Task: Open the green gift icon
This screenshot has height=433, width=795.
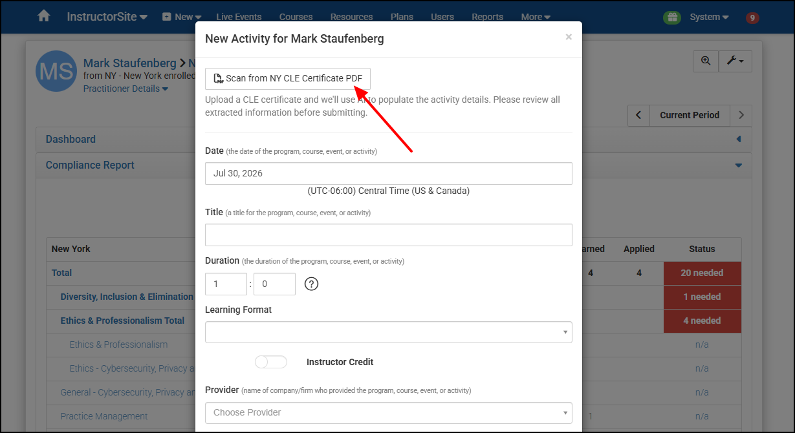Action: 672,17
